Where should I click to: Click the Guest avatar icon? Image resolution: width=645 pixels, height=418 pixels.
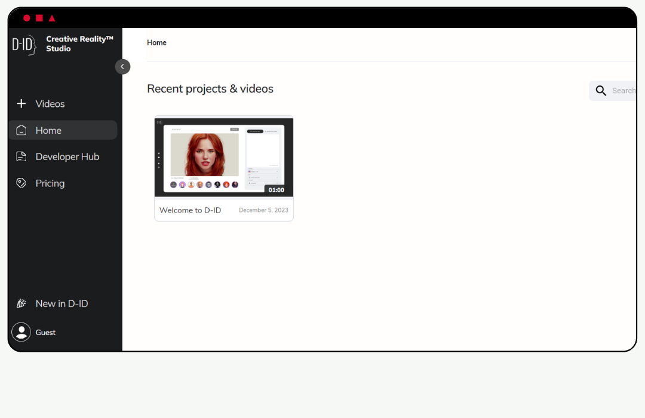click(x=21, y=332)
